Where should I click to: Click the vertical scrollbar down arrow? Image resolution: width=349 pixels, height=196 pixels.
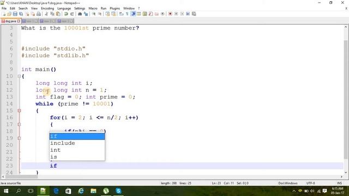click(346, 172)
